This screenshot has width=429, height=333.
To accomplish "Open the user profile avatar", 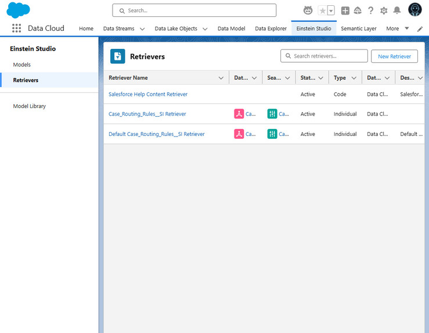I will tap(414, 9).
